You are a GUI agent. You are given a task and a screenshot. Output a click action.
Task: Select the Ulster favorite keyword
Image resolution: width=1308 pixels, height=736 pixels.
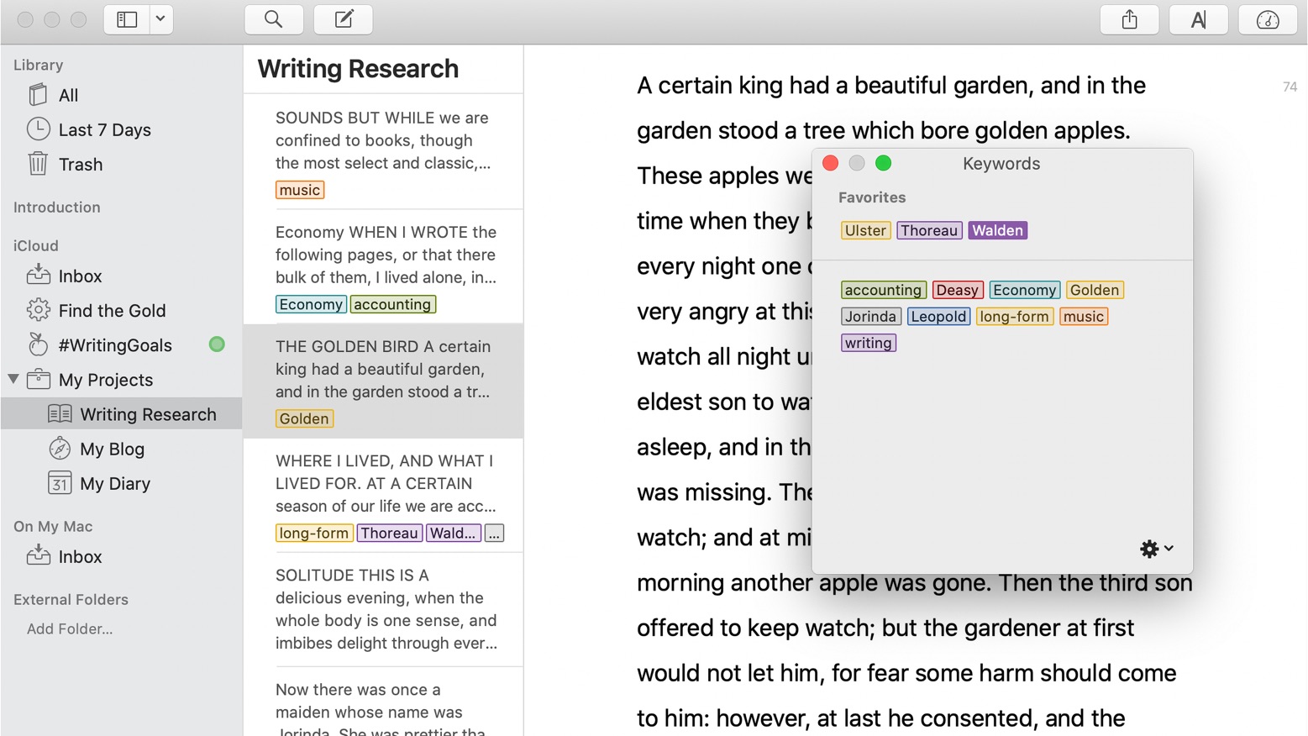[865, 230]
